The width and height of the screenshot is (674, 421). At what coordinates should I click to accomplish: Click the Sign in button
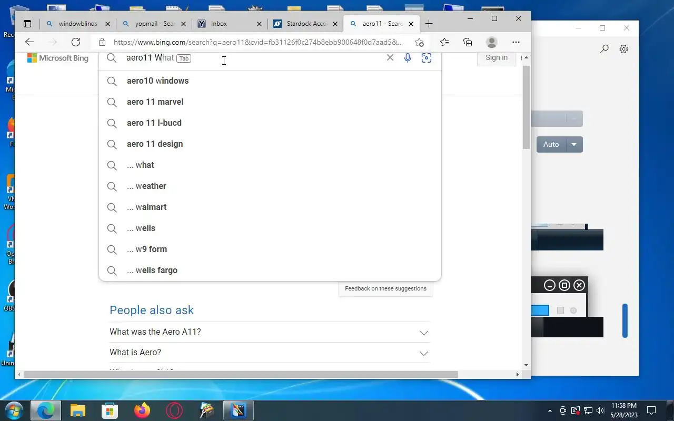coord(497,58)
